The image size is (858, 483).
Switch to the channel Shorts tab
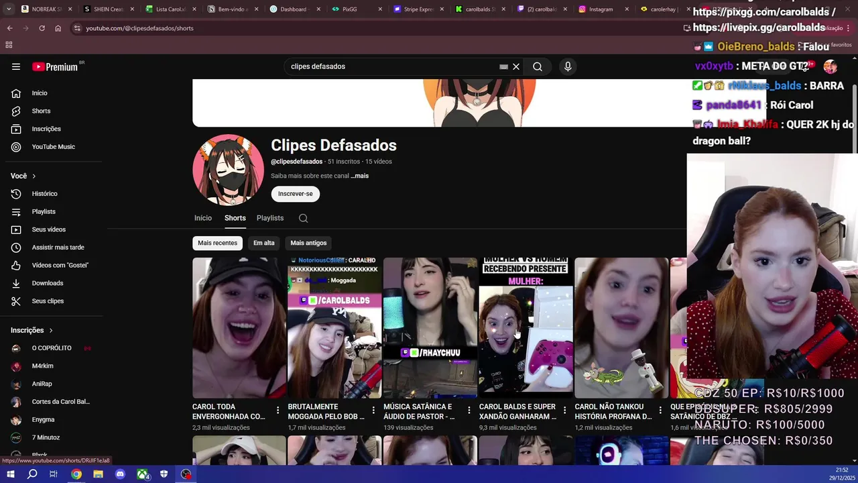click(x=235, y=218)
